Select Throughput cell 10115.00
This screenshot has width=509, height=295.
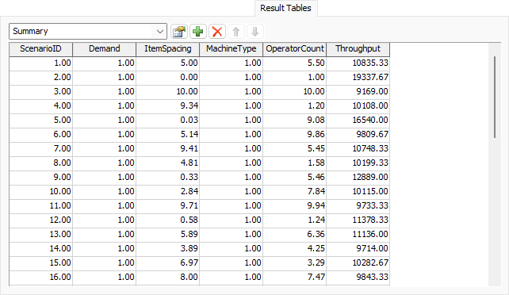tap(358, 191)
